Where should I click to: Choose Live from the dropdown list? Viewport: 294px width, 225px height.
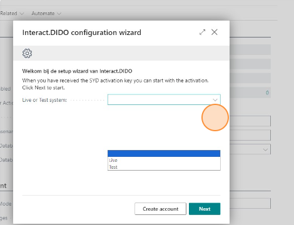click(164, 160)
